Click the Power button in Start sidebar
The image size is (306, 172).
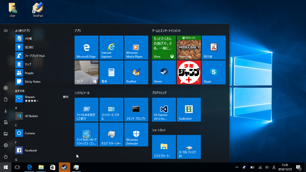6,156
